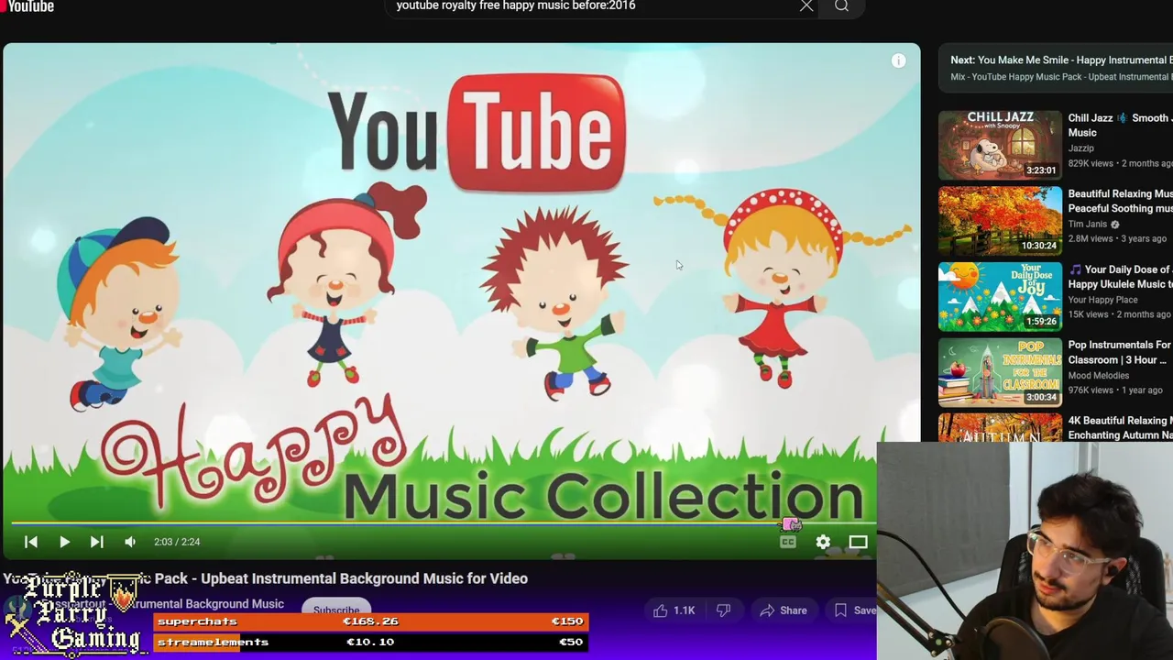Subscribe to the channel
The width and height of the screenshot is (1173, 660).
pos(336,610)
